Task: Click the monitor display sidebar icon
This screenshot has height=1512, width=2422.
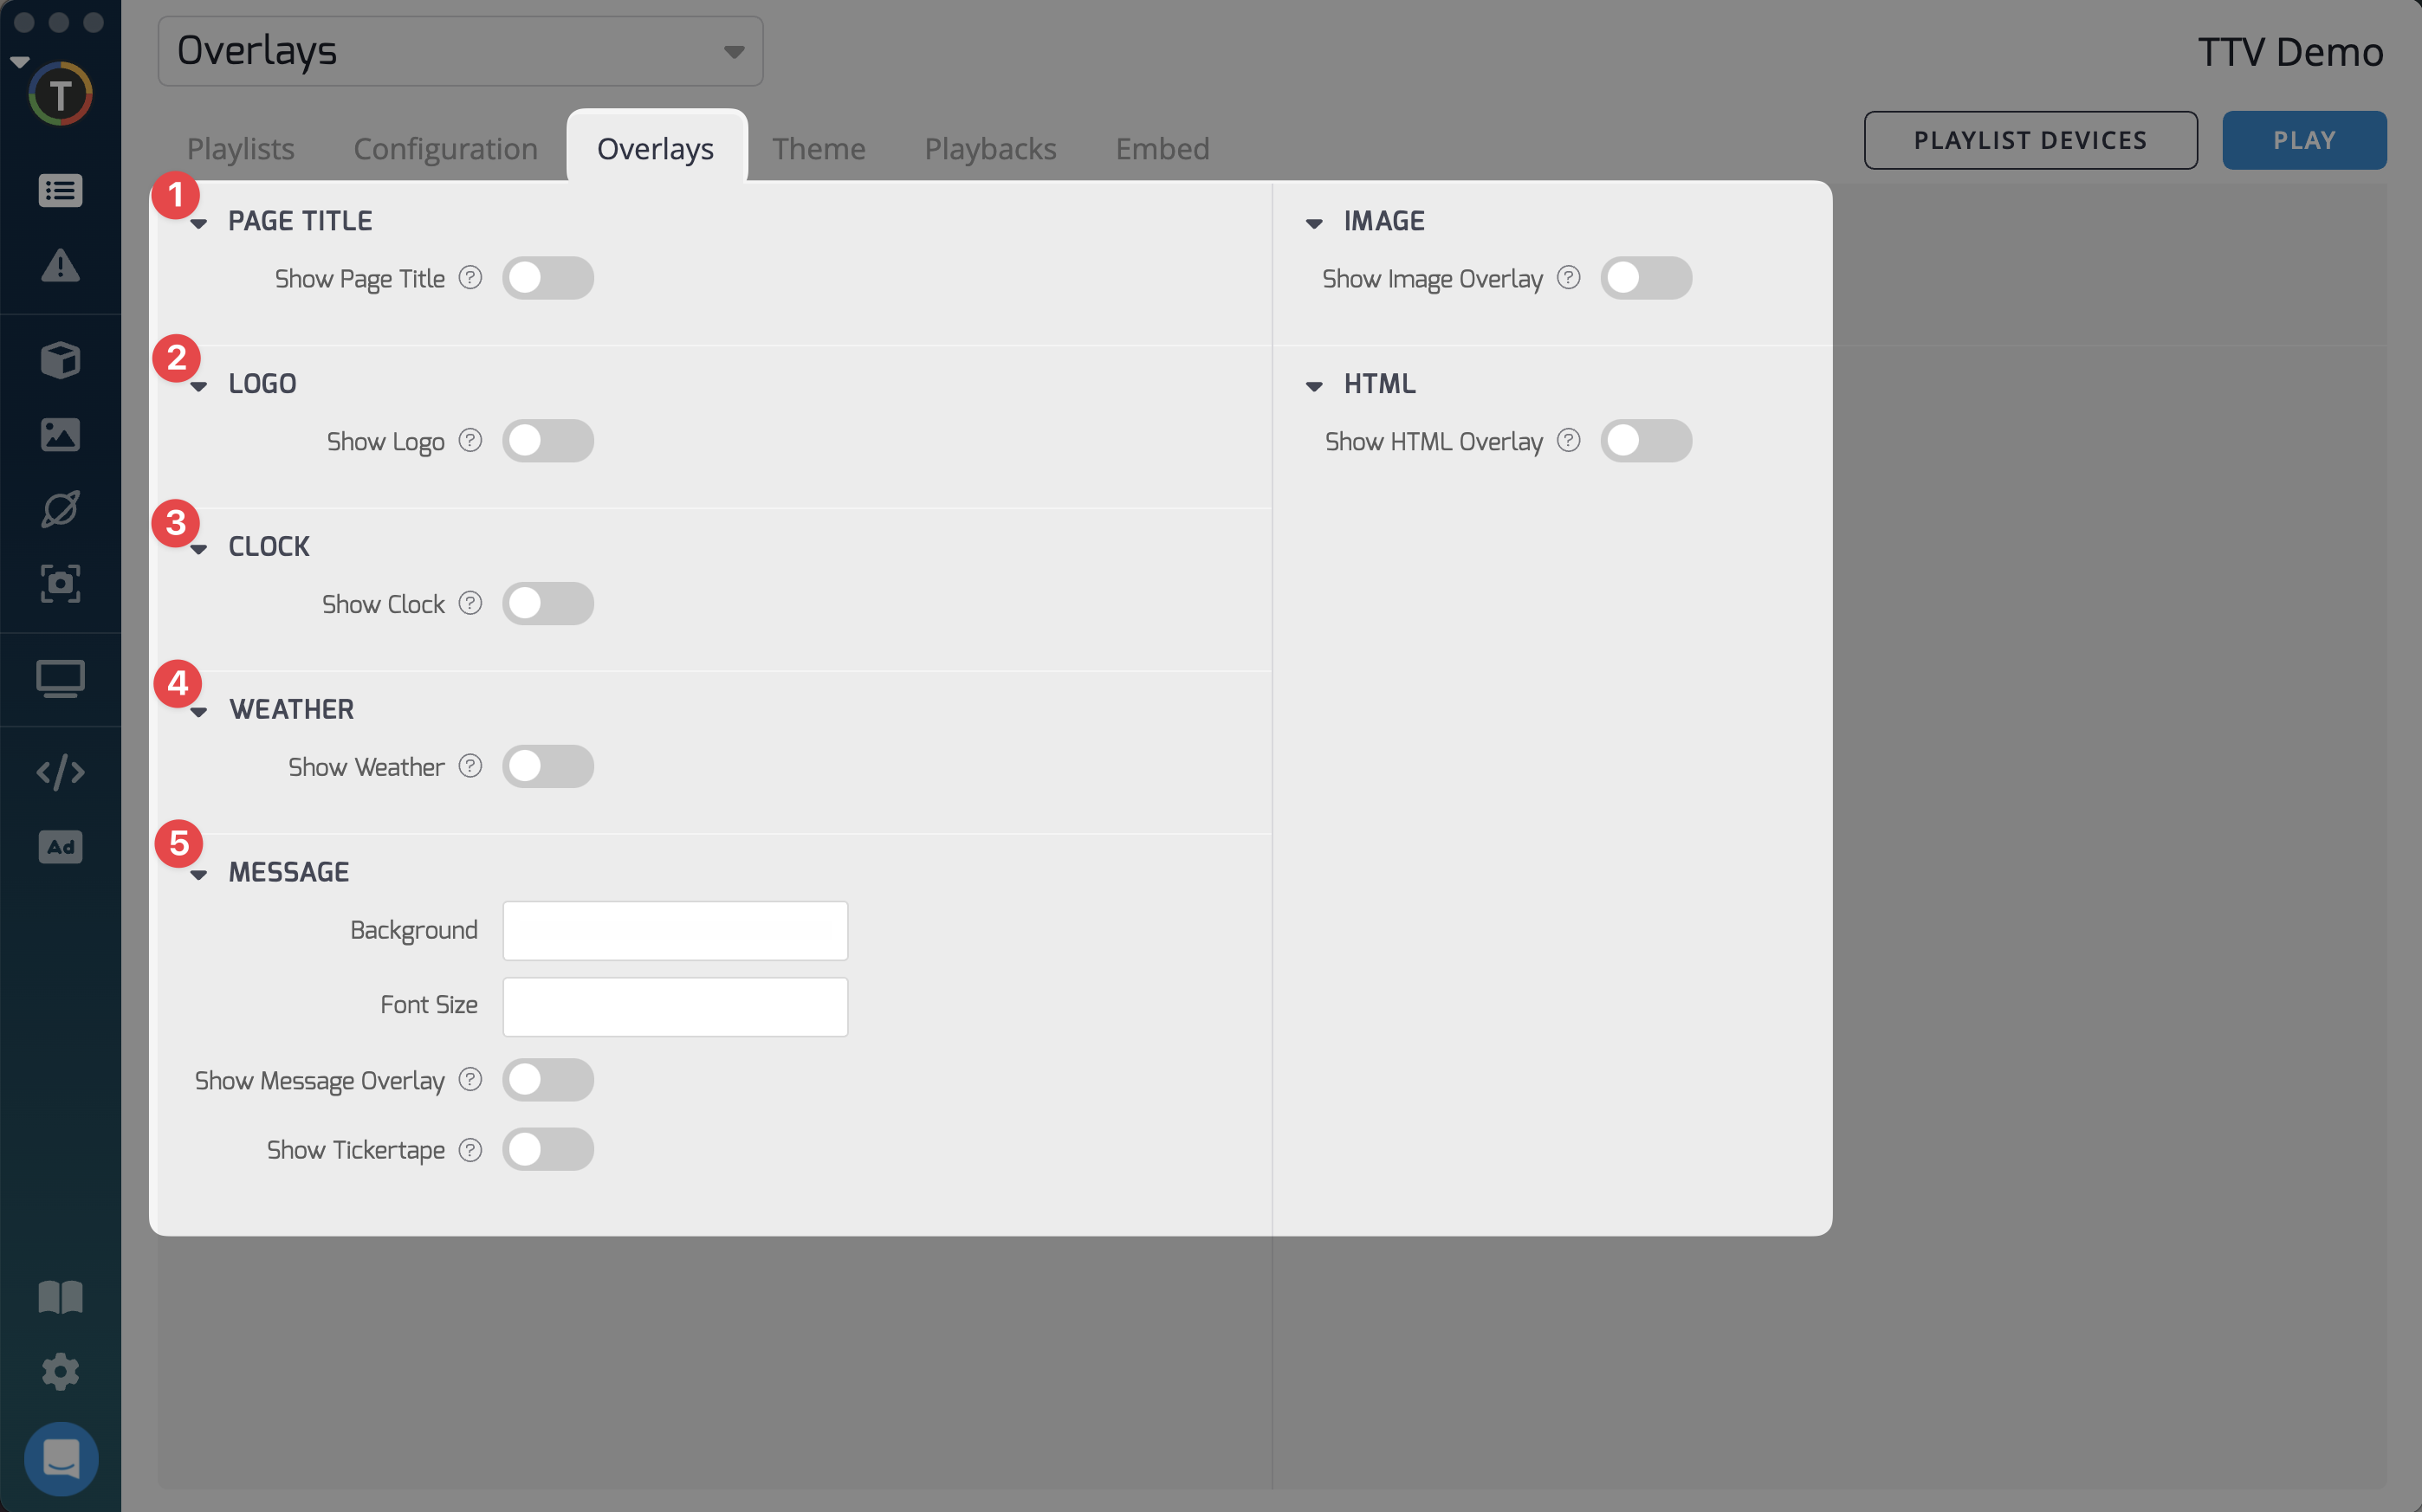Action: coord(60,679)
